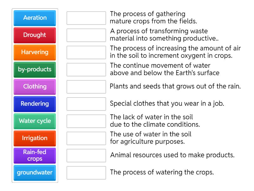Select the Water cycle tile
This screenshot has width=254, height=191.
pos(35,121)
